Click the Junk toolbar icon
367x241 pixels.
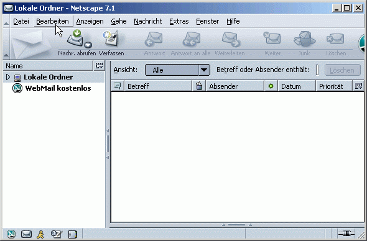[x=304, y=39]
